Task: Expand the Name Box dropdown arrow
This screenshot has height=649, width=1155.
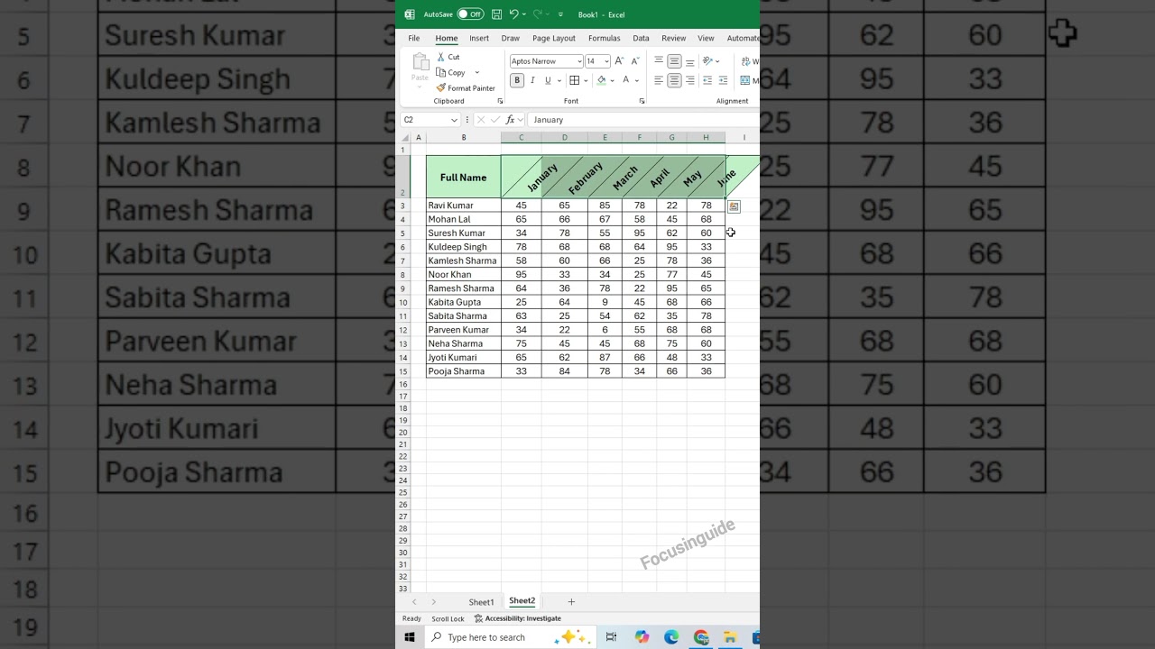Action: point(454,120)
